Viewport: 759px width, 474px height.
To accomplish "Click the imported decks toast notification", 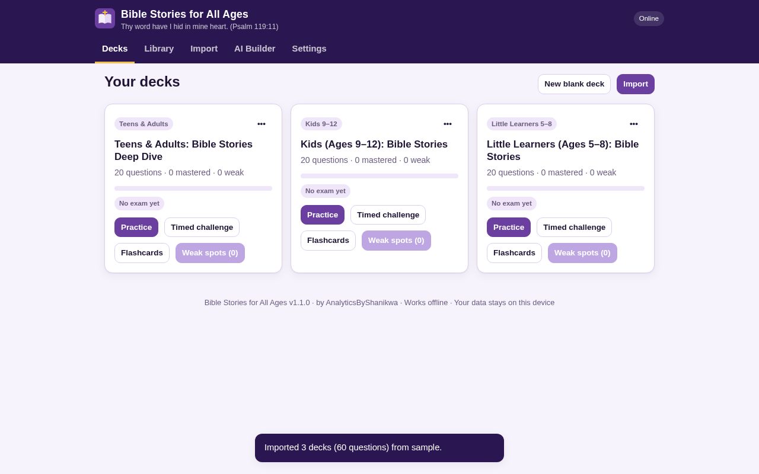I will [x=379, y=448].
